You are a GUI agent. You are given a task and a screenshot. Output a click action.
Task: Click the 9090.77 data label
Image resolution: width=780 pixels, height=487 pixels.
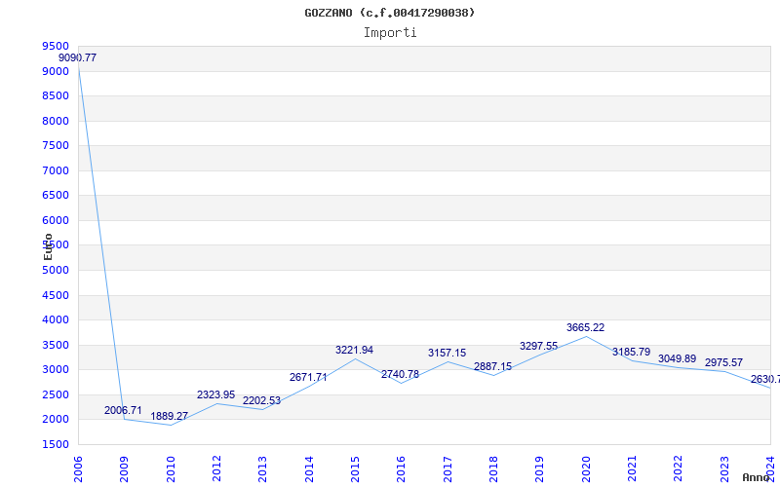78,57
